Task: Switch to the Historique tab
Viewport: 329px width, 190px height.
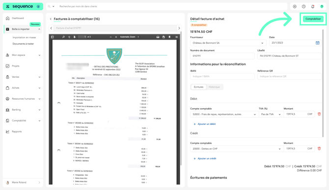Action: 214,87
